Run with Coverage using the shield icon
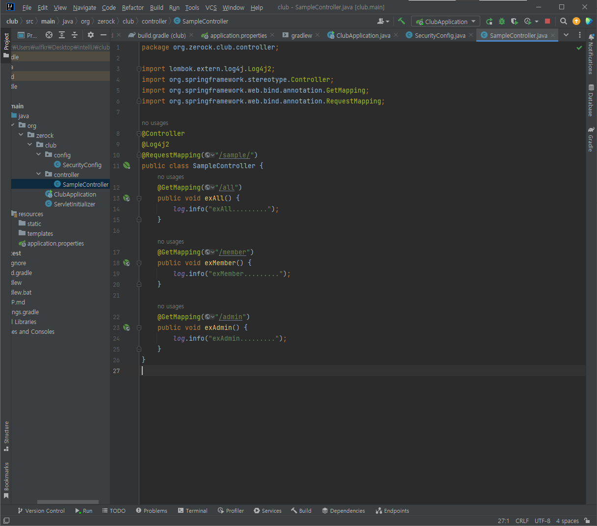Viewport: 597px width, 526px height. (514, 21)
